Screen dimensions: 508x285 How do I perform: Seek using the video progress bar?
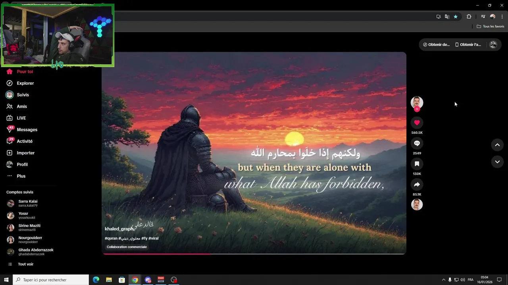coord(254,254)
